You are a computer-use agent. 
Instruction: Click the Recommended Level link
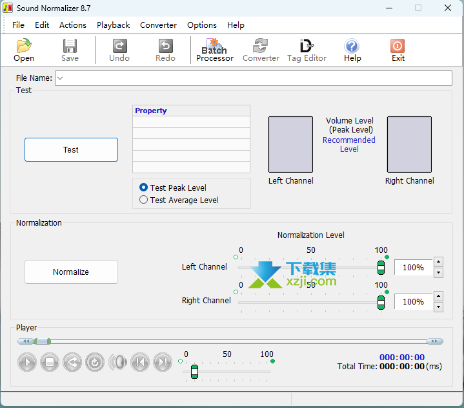point(349,144)
